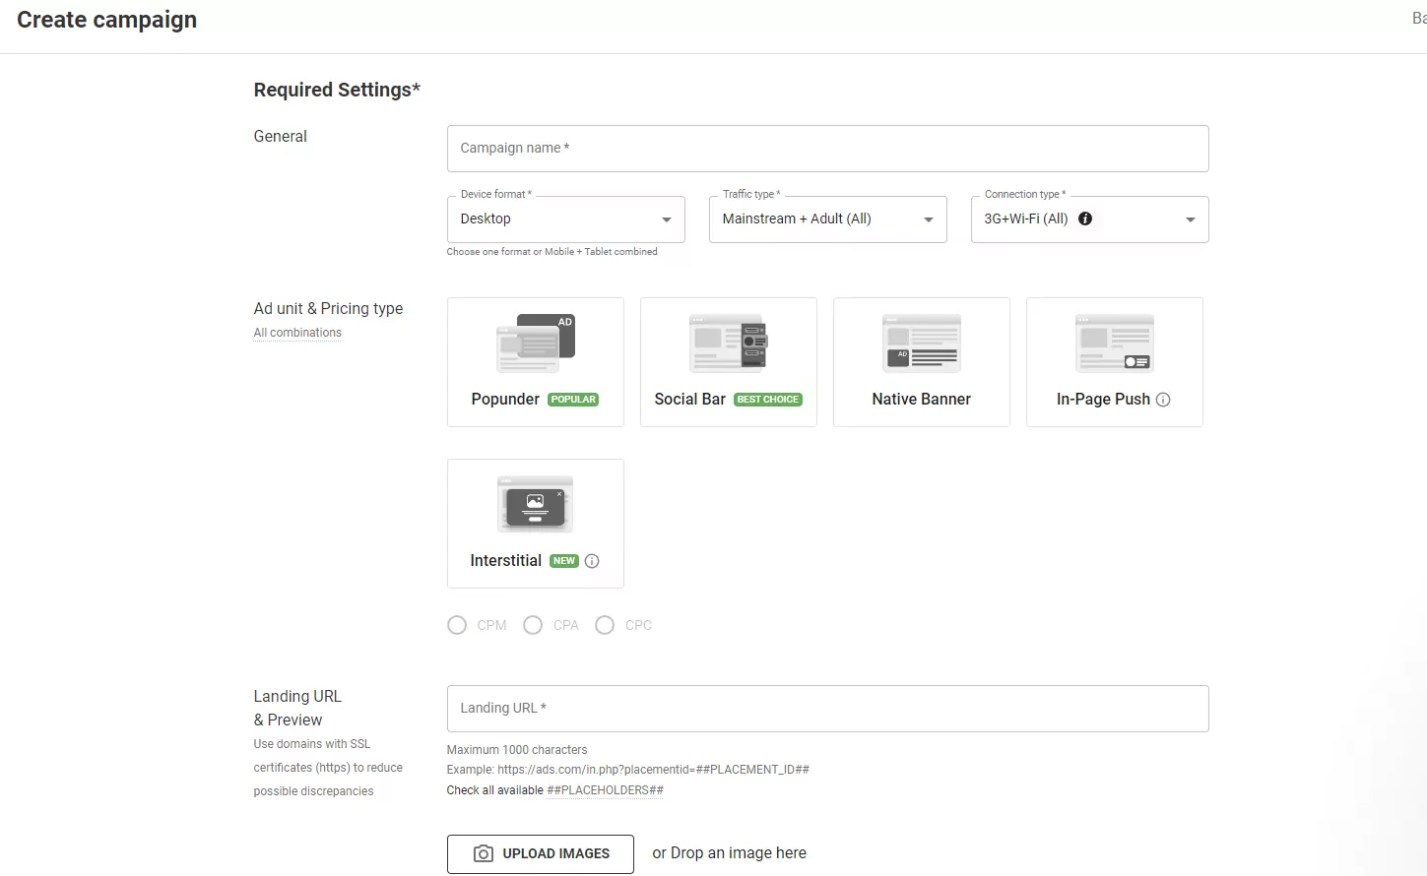This screenshot has width=1427, height=876.
Task: Click the camera icon on Upload Images
Action: tap(484, 853)
